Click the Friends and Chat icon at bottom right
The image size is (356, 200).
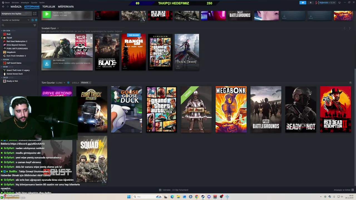click(x=353, y=190)
